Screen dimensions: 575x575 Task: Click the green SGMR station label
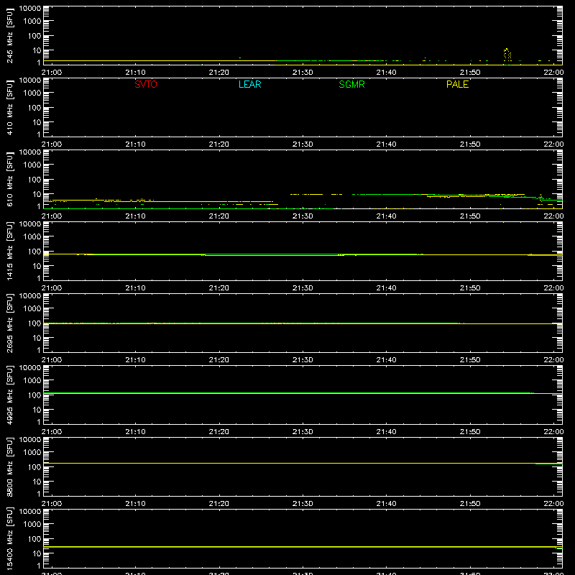click(351, 84)
